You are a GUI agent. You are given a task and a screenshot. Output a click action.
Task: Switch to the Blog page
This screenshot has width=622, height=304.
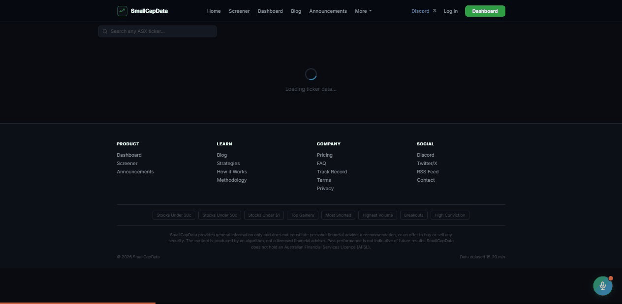(x=296, y=11)
